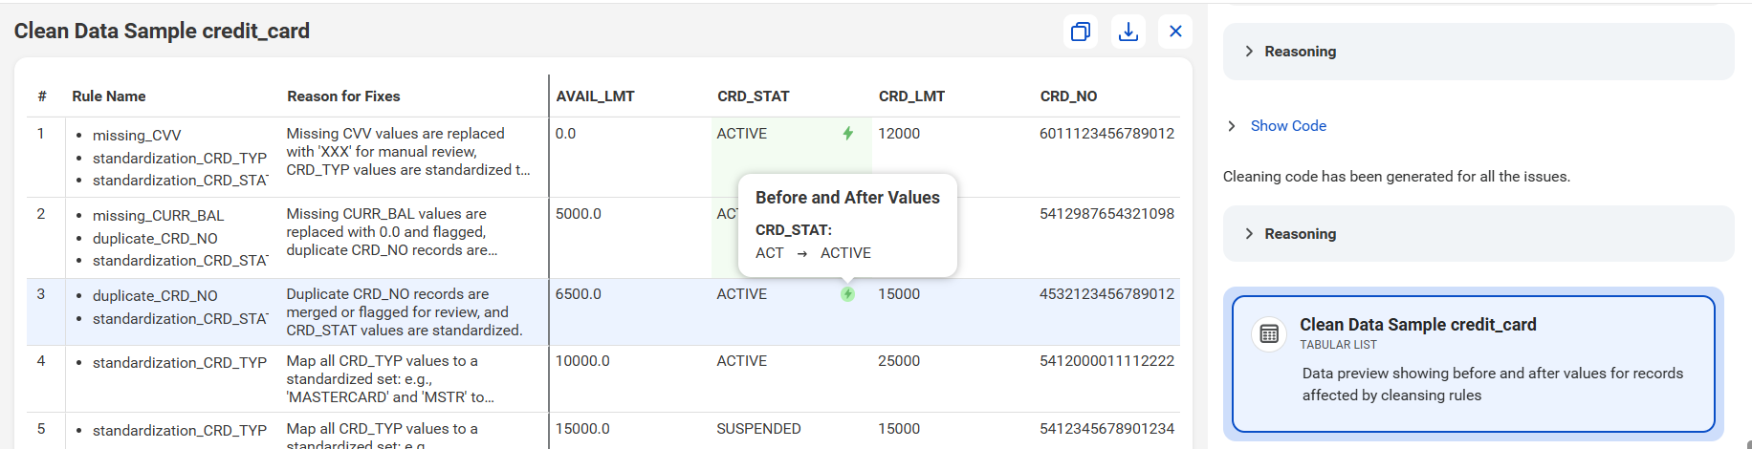Expand the first Reasoning section
1752x449 pixels.
pyautogui.click(x=1478, y=52)
